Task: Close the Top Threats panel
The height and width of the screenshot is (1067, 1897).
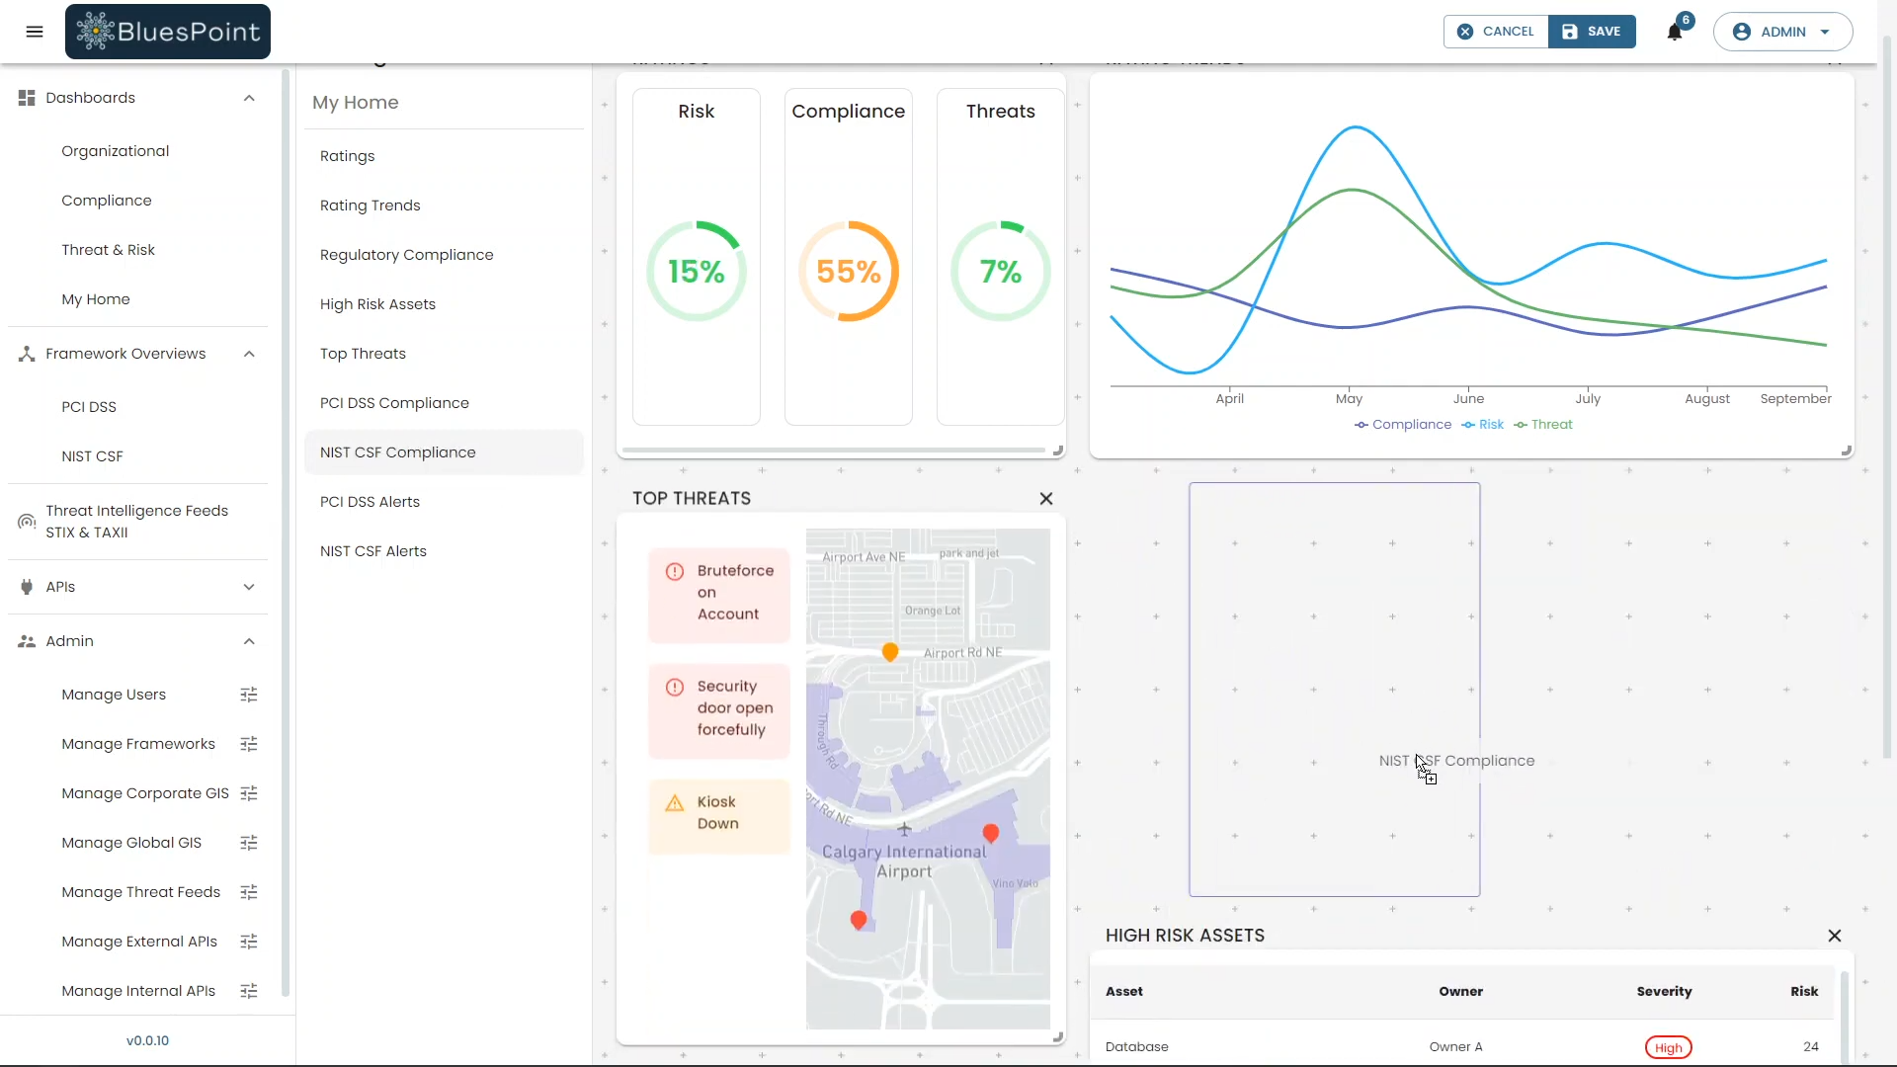Action: click(x=1045, y=498)
